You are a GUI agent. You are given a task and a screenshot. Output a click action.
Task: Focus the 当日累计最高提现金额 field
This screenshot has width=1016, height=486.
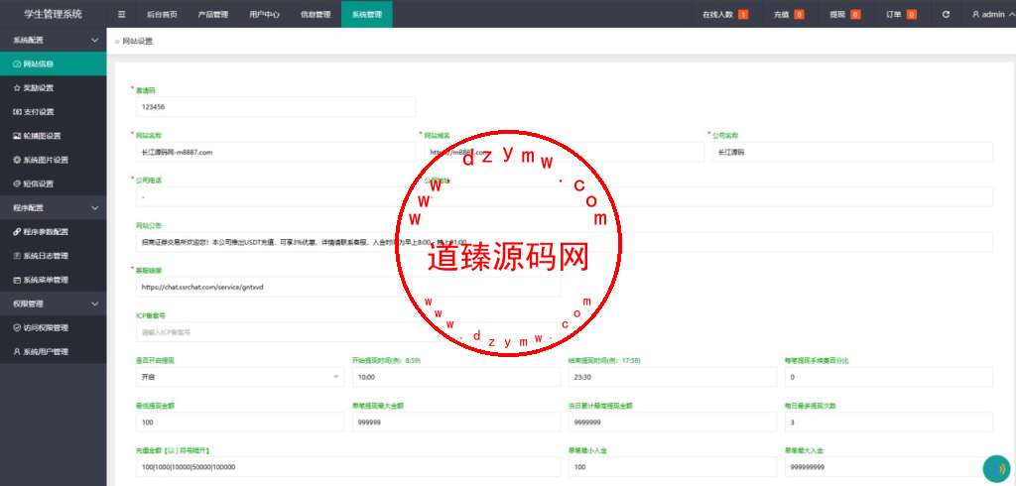click(673, 422)
